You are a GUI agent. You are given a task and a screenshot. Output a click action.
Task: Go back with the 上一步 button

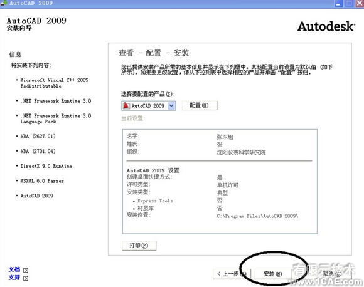click(232, 274)
